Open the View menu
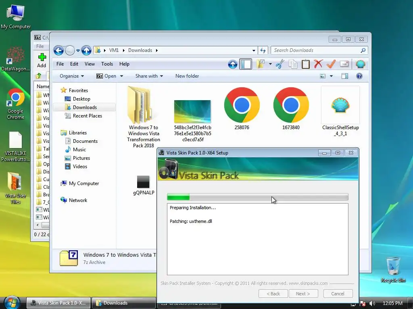The image size is (413, 309). pyautogui.click(x=90, y=64)
